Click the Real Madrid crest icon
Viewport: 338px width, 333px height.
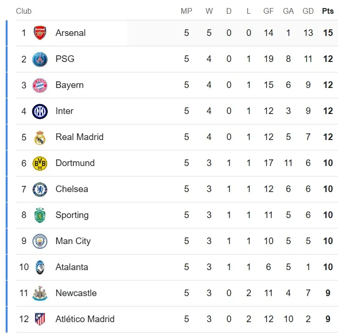point(40,137)
